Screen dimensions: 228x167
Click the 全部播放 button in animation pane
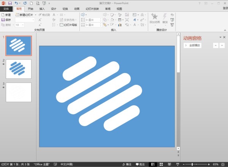193,45
